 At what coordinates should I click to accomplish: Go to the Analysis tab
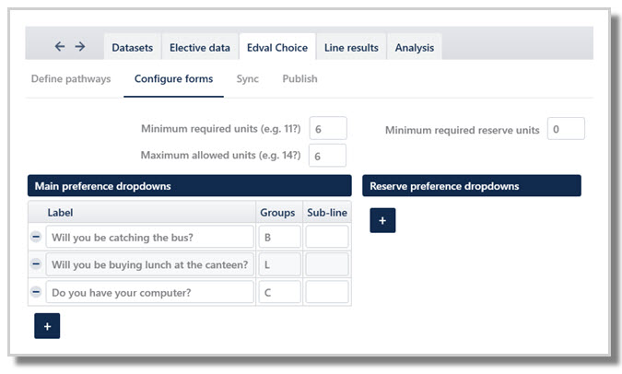click(414, 48)
